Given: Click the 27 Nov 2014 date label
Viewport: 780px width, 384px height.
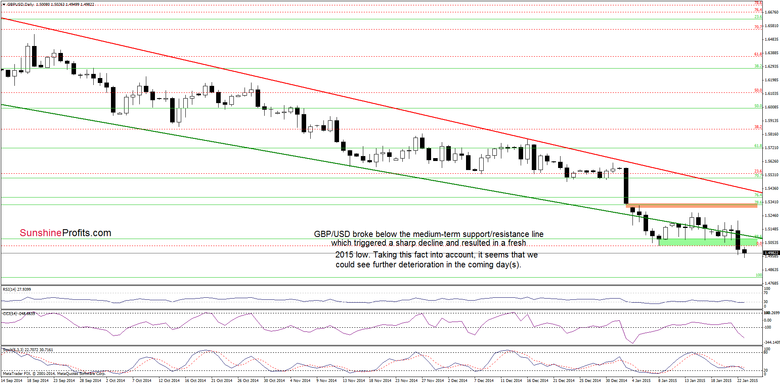Looking at the screenshot, I should pos(432,381).
